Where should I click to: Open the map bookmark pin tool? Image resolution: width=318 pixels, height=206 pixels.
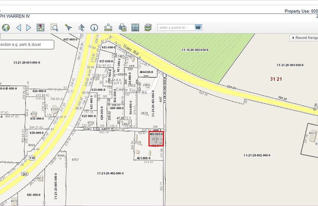pos(40,27)
